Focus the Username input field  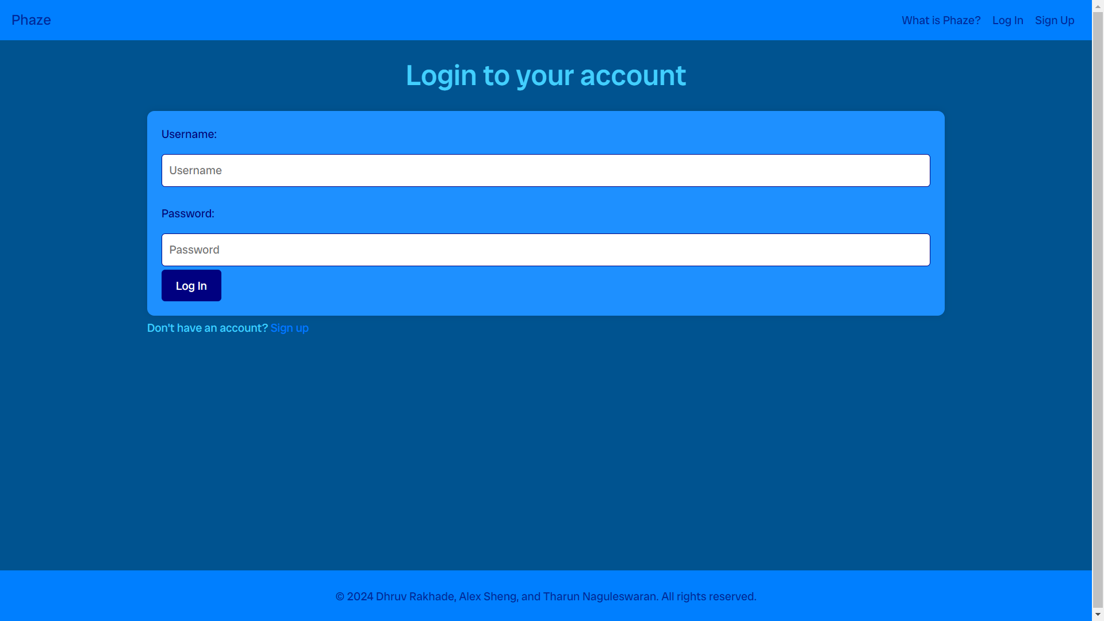coord(546,170)
